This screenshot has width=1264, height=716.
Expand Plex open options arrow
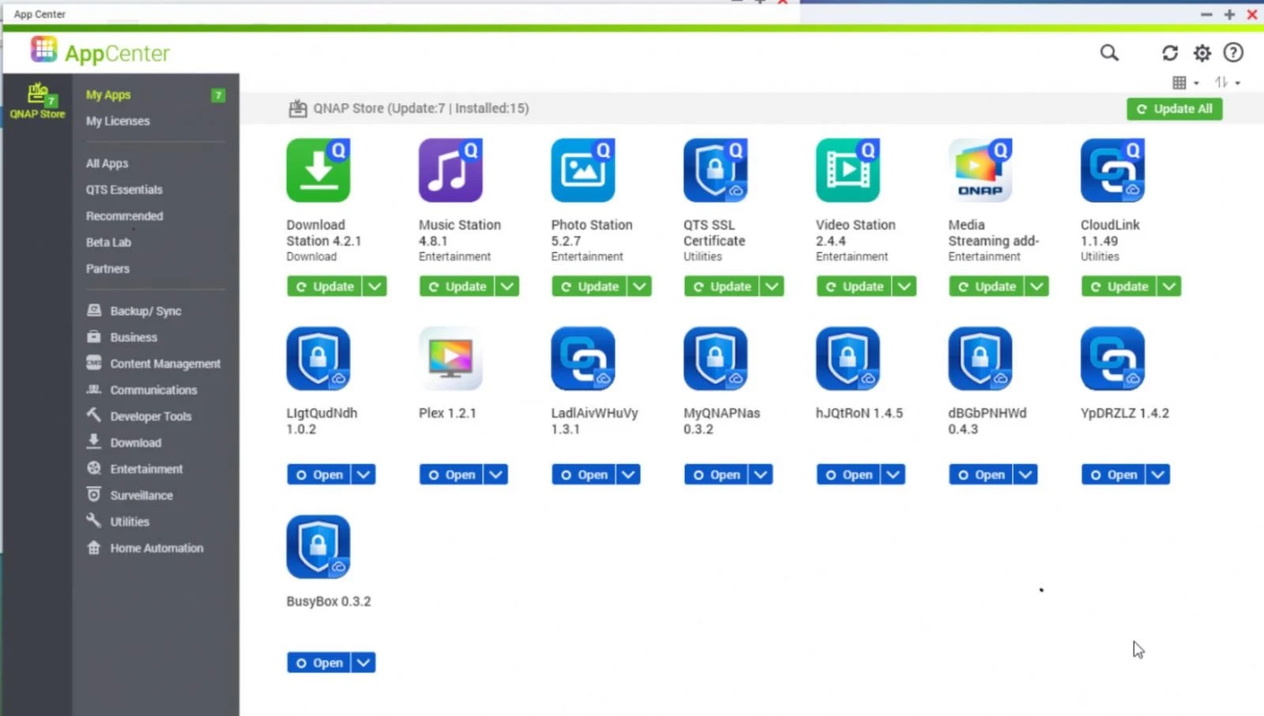pyautogui.click(x=496, y=474)
